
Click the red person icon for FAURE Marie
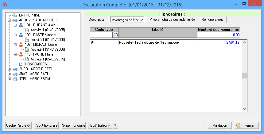point(21,54)
